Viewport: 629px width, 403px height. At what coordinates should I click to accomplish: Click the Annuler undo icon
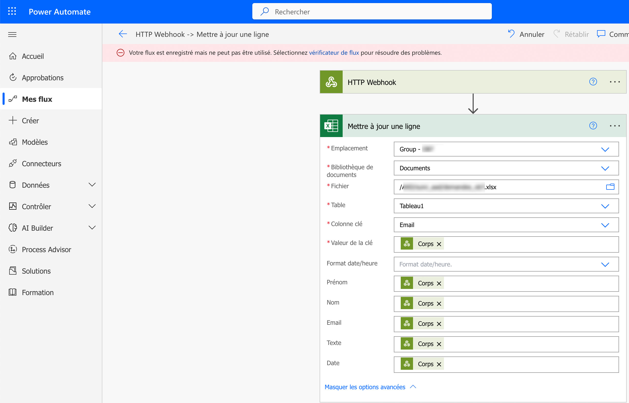[x=511, y=34]
